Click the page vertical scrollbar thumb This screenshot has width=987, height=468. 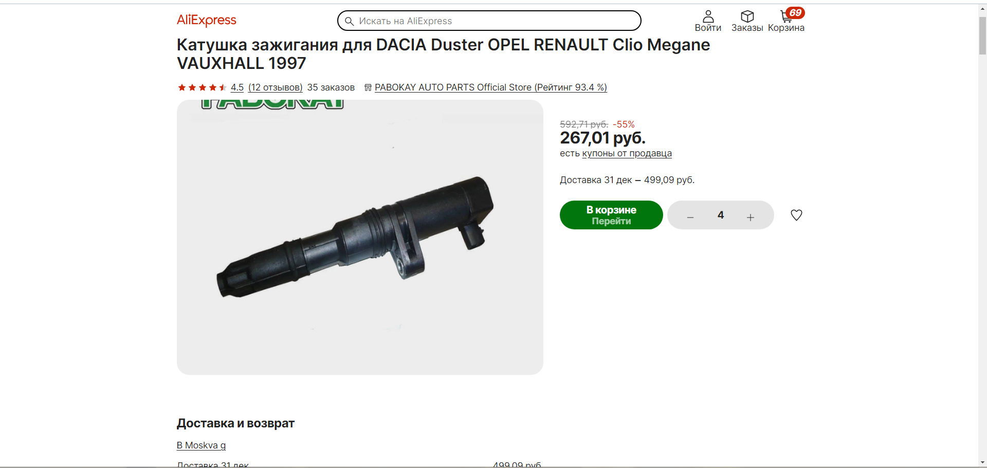(x=982, y=35)
